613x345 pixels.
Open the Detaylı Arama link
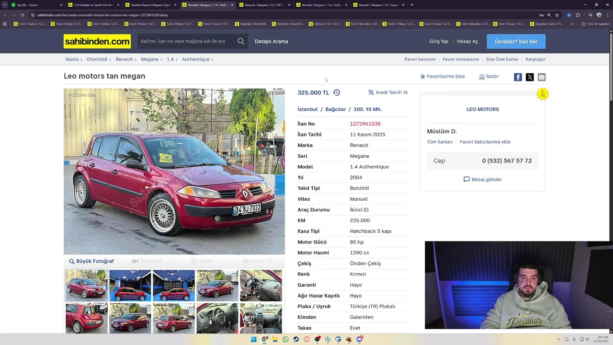[271, 41]
